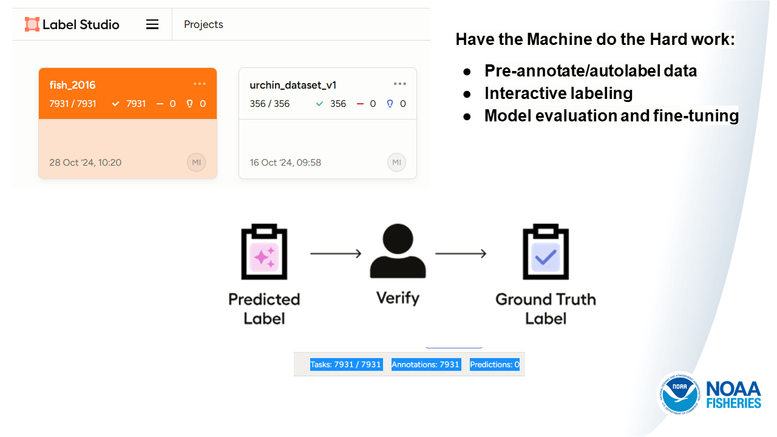Open the urchin_dataset_v1 three-dots options menu
Screen dimensions: 777x437
(399, 84)
